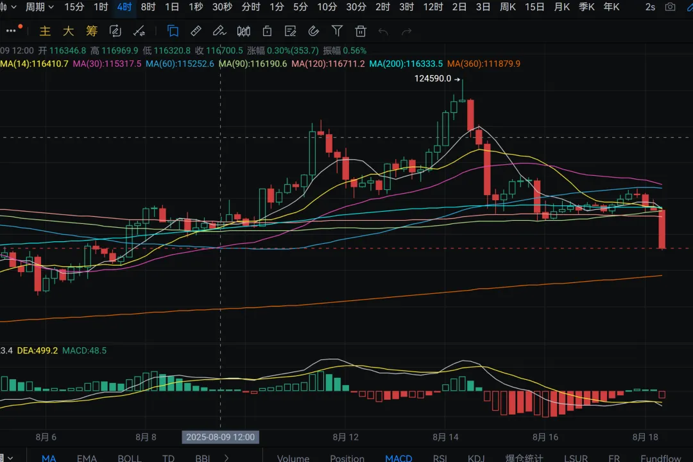Click the magnet snap icon

313,31
